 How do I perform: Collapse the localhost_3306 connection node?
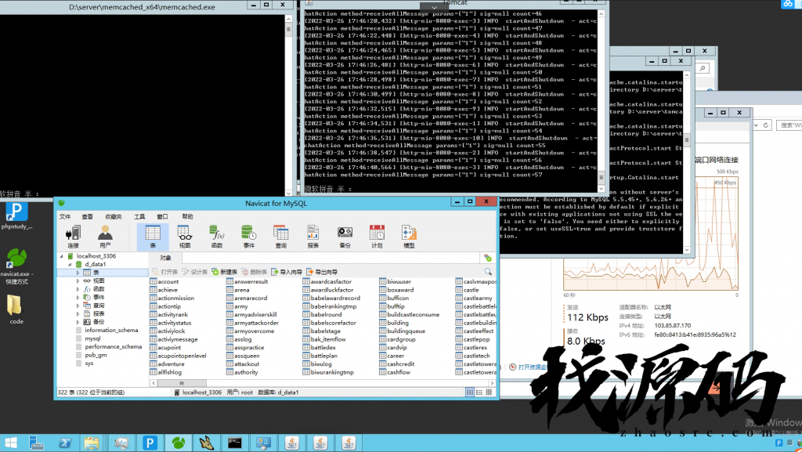pos(62,256)
